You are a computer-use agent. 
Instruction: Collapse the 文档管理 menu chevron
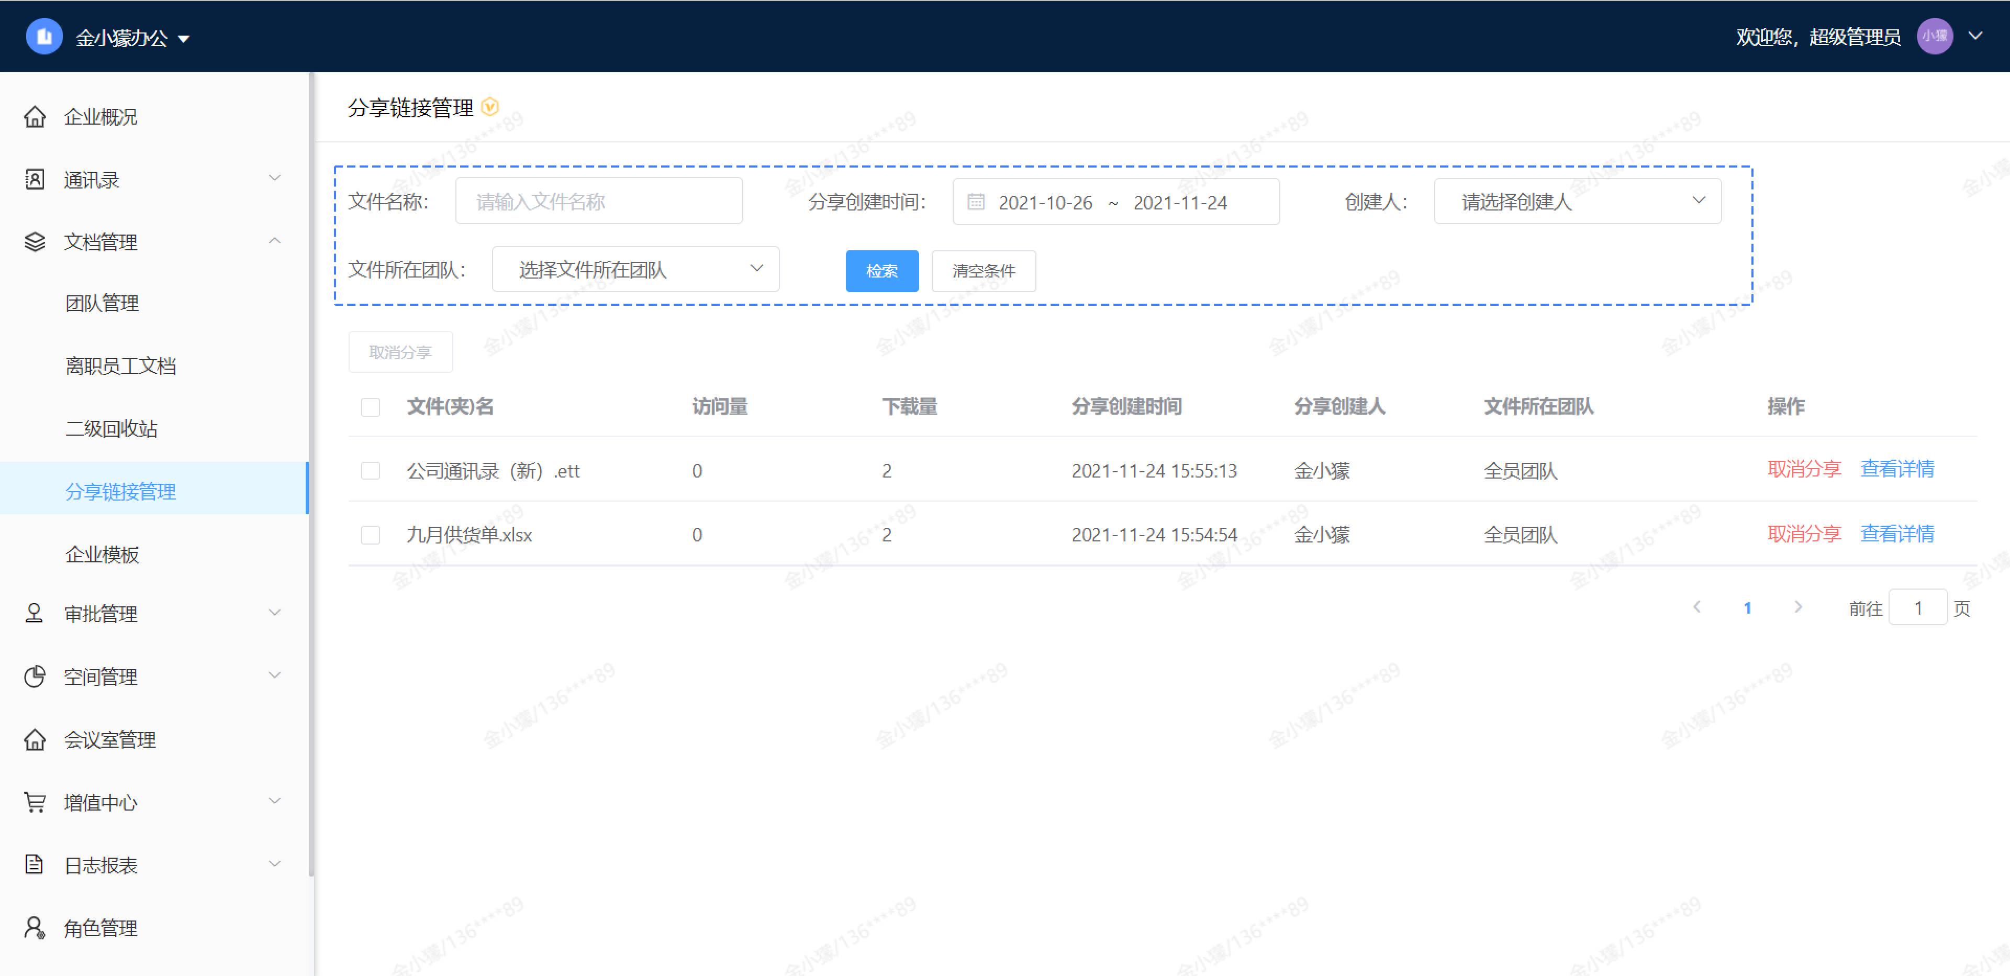tap(275, 240)
